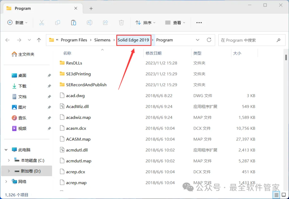Expand the address bar history dropdown
The width and height of the screenshot is (289, 199).
click(197, 40)
